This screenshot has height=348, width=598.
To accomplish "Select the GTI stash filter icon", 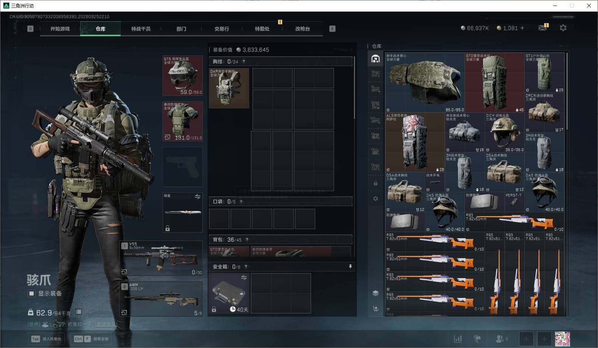I will click(x=376, y=120).
